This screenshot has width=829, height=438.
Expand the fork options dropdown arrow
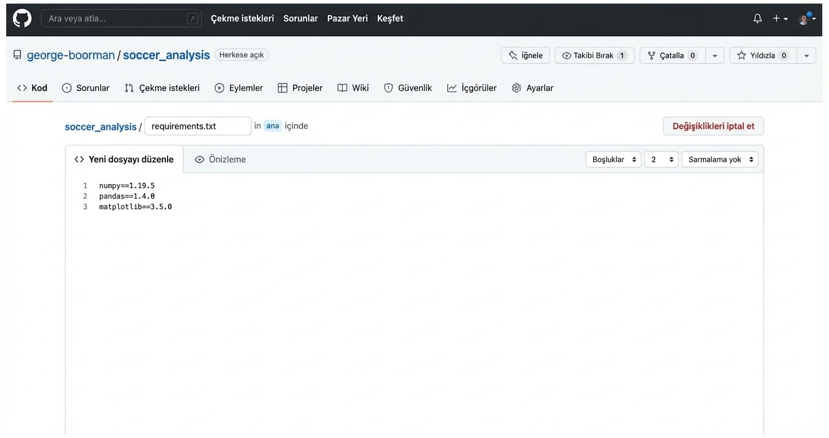pos(715,55)
